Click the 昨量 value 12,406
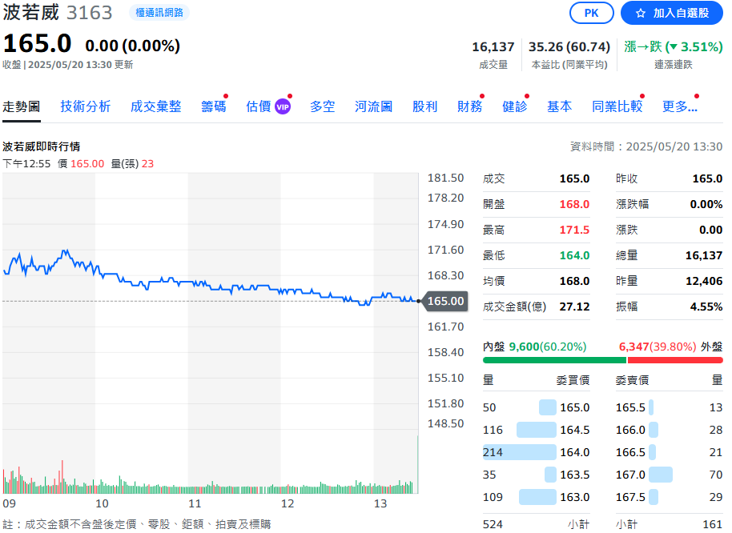This screenshot has width=732, height=533. [x=703, y=281]
